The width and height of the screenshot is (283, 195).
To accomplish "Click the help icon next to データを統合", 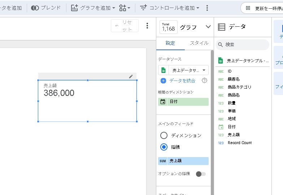I will [x=204, y=81].
